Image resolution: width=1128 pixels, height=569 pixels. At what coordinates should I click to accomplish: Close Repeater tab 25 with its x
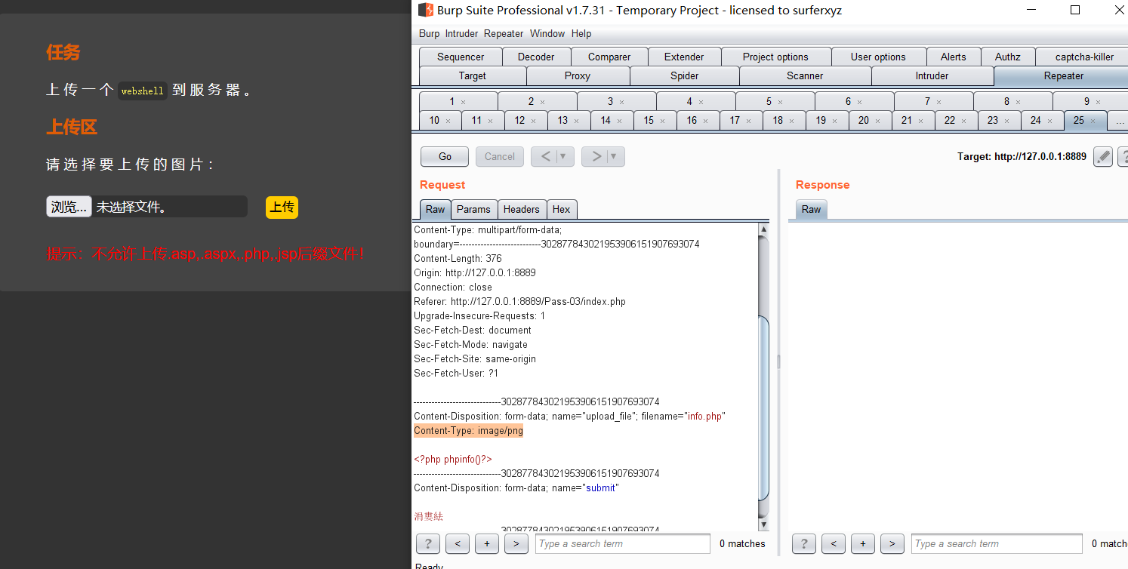1093,121
